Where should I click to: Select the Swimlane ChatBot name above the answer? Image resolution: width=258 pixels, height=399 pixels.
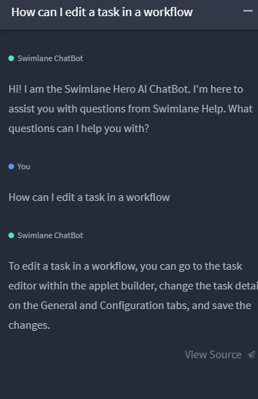pyautogui.click(x=50, y=235)
